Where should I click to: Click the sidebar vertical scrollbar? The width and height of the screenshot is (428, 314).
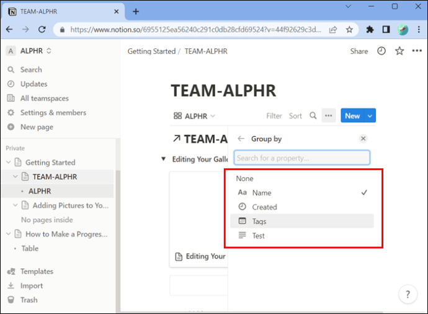tap(118, 240)
